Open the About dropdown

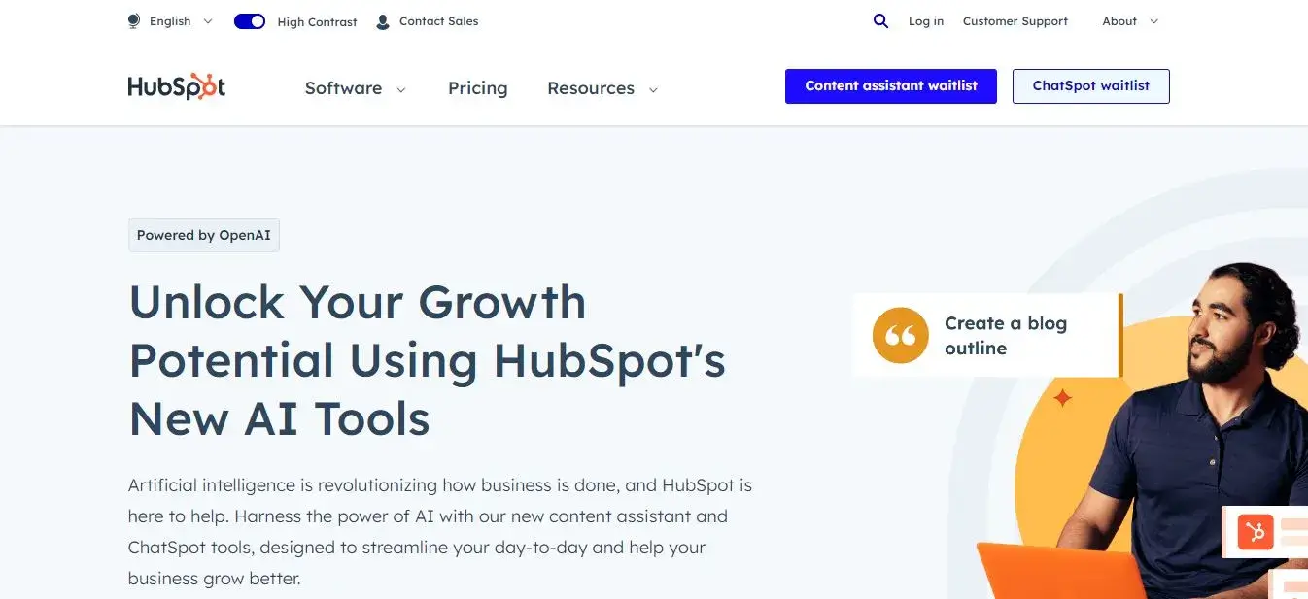click(1127, 20)
